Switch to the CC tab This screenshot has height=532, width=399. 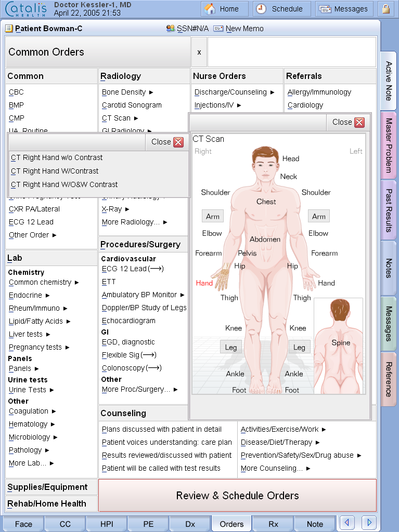(65, 524)
